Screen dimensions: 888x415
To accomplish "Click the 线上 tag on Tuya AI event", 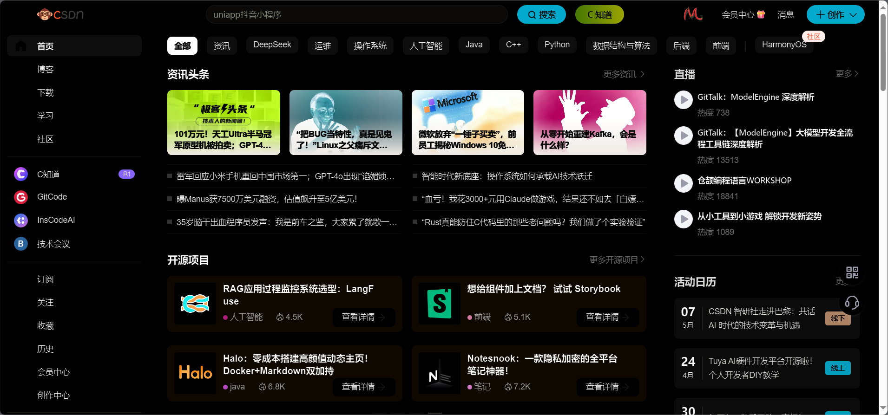I will pyautogui.click(x=838, y=368).
